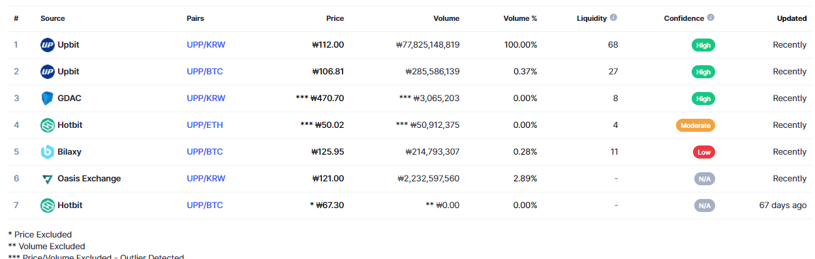
Task: Click the volume percentage 0.37%
Action: pyautogui.click(x=525, y=72)
